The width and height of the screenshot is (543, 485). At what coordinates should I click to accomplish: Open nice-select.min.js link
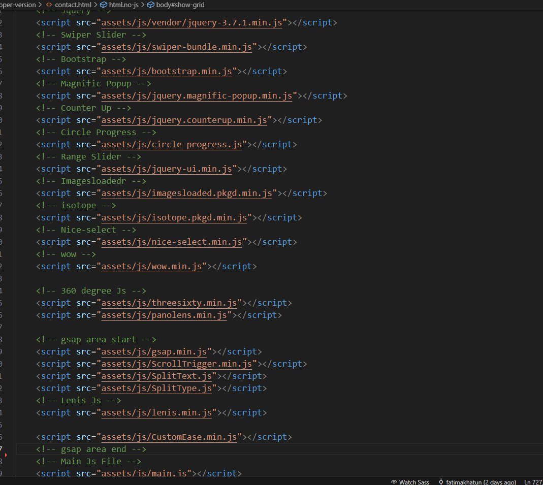coord(171,242)
